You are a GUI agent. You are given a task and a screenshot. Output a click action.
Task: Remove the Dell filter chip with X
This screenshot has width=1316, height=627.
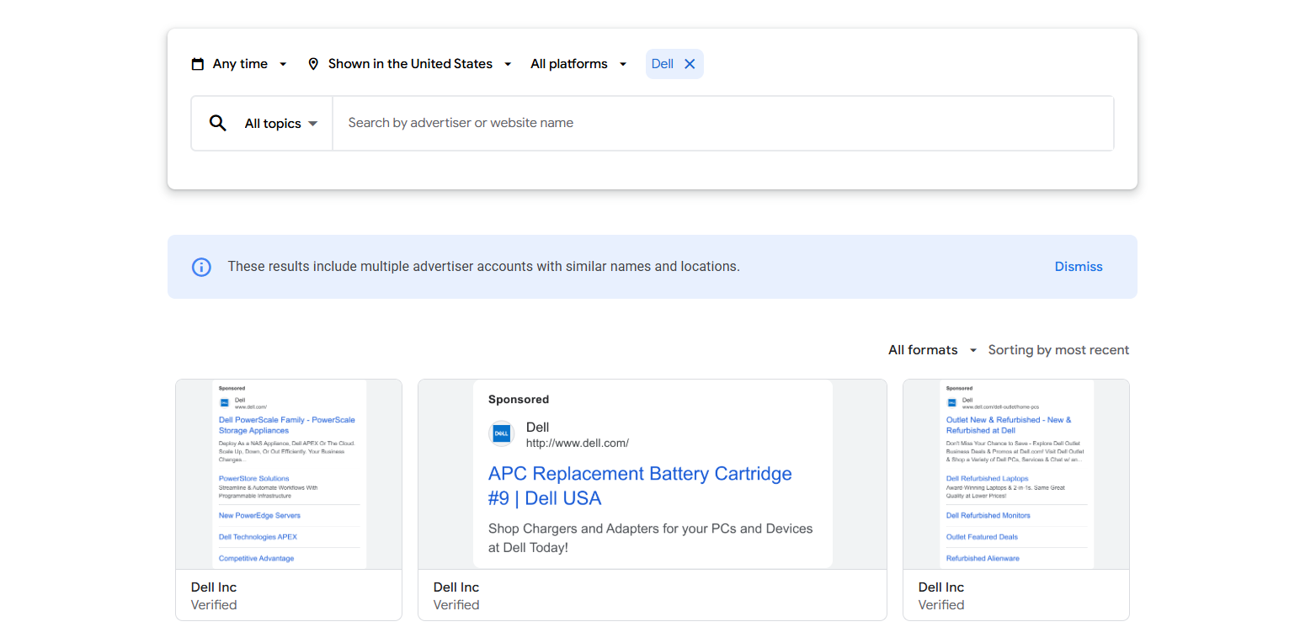pos(690,64)
